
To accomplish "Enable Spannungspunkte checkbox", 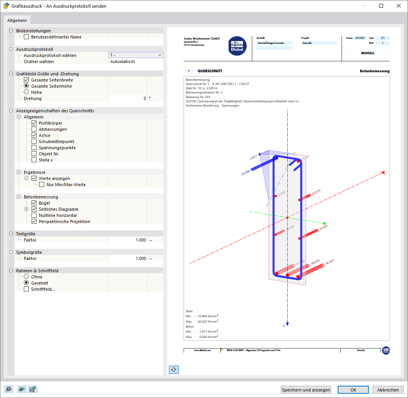I will (34, 148).
